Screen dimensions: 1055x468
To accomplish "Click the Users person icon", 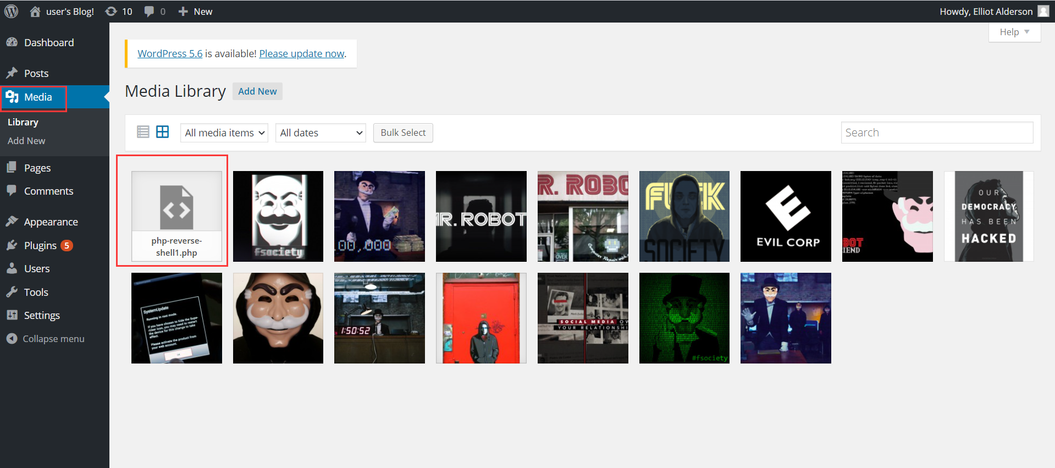I will [12, 268].
